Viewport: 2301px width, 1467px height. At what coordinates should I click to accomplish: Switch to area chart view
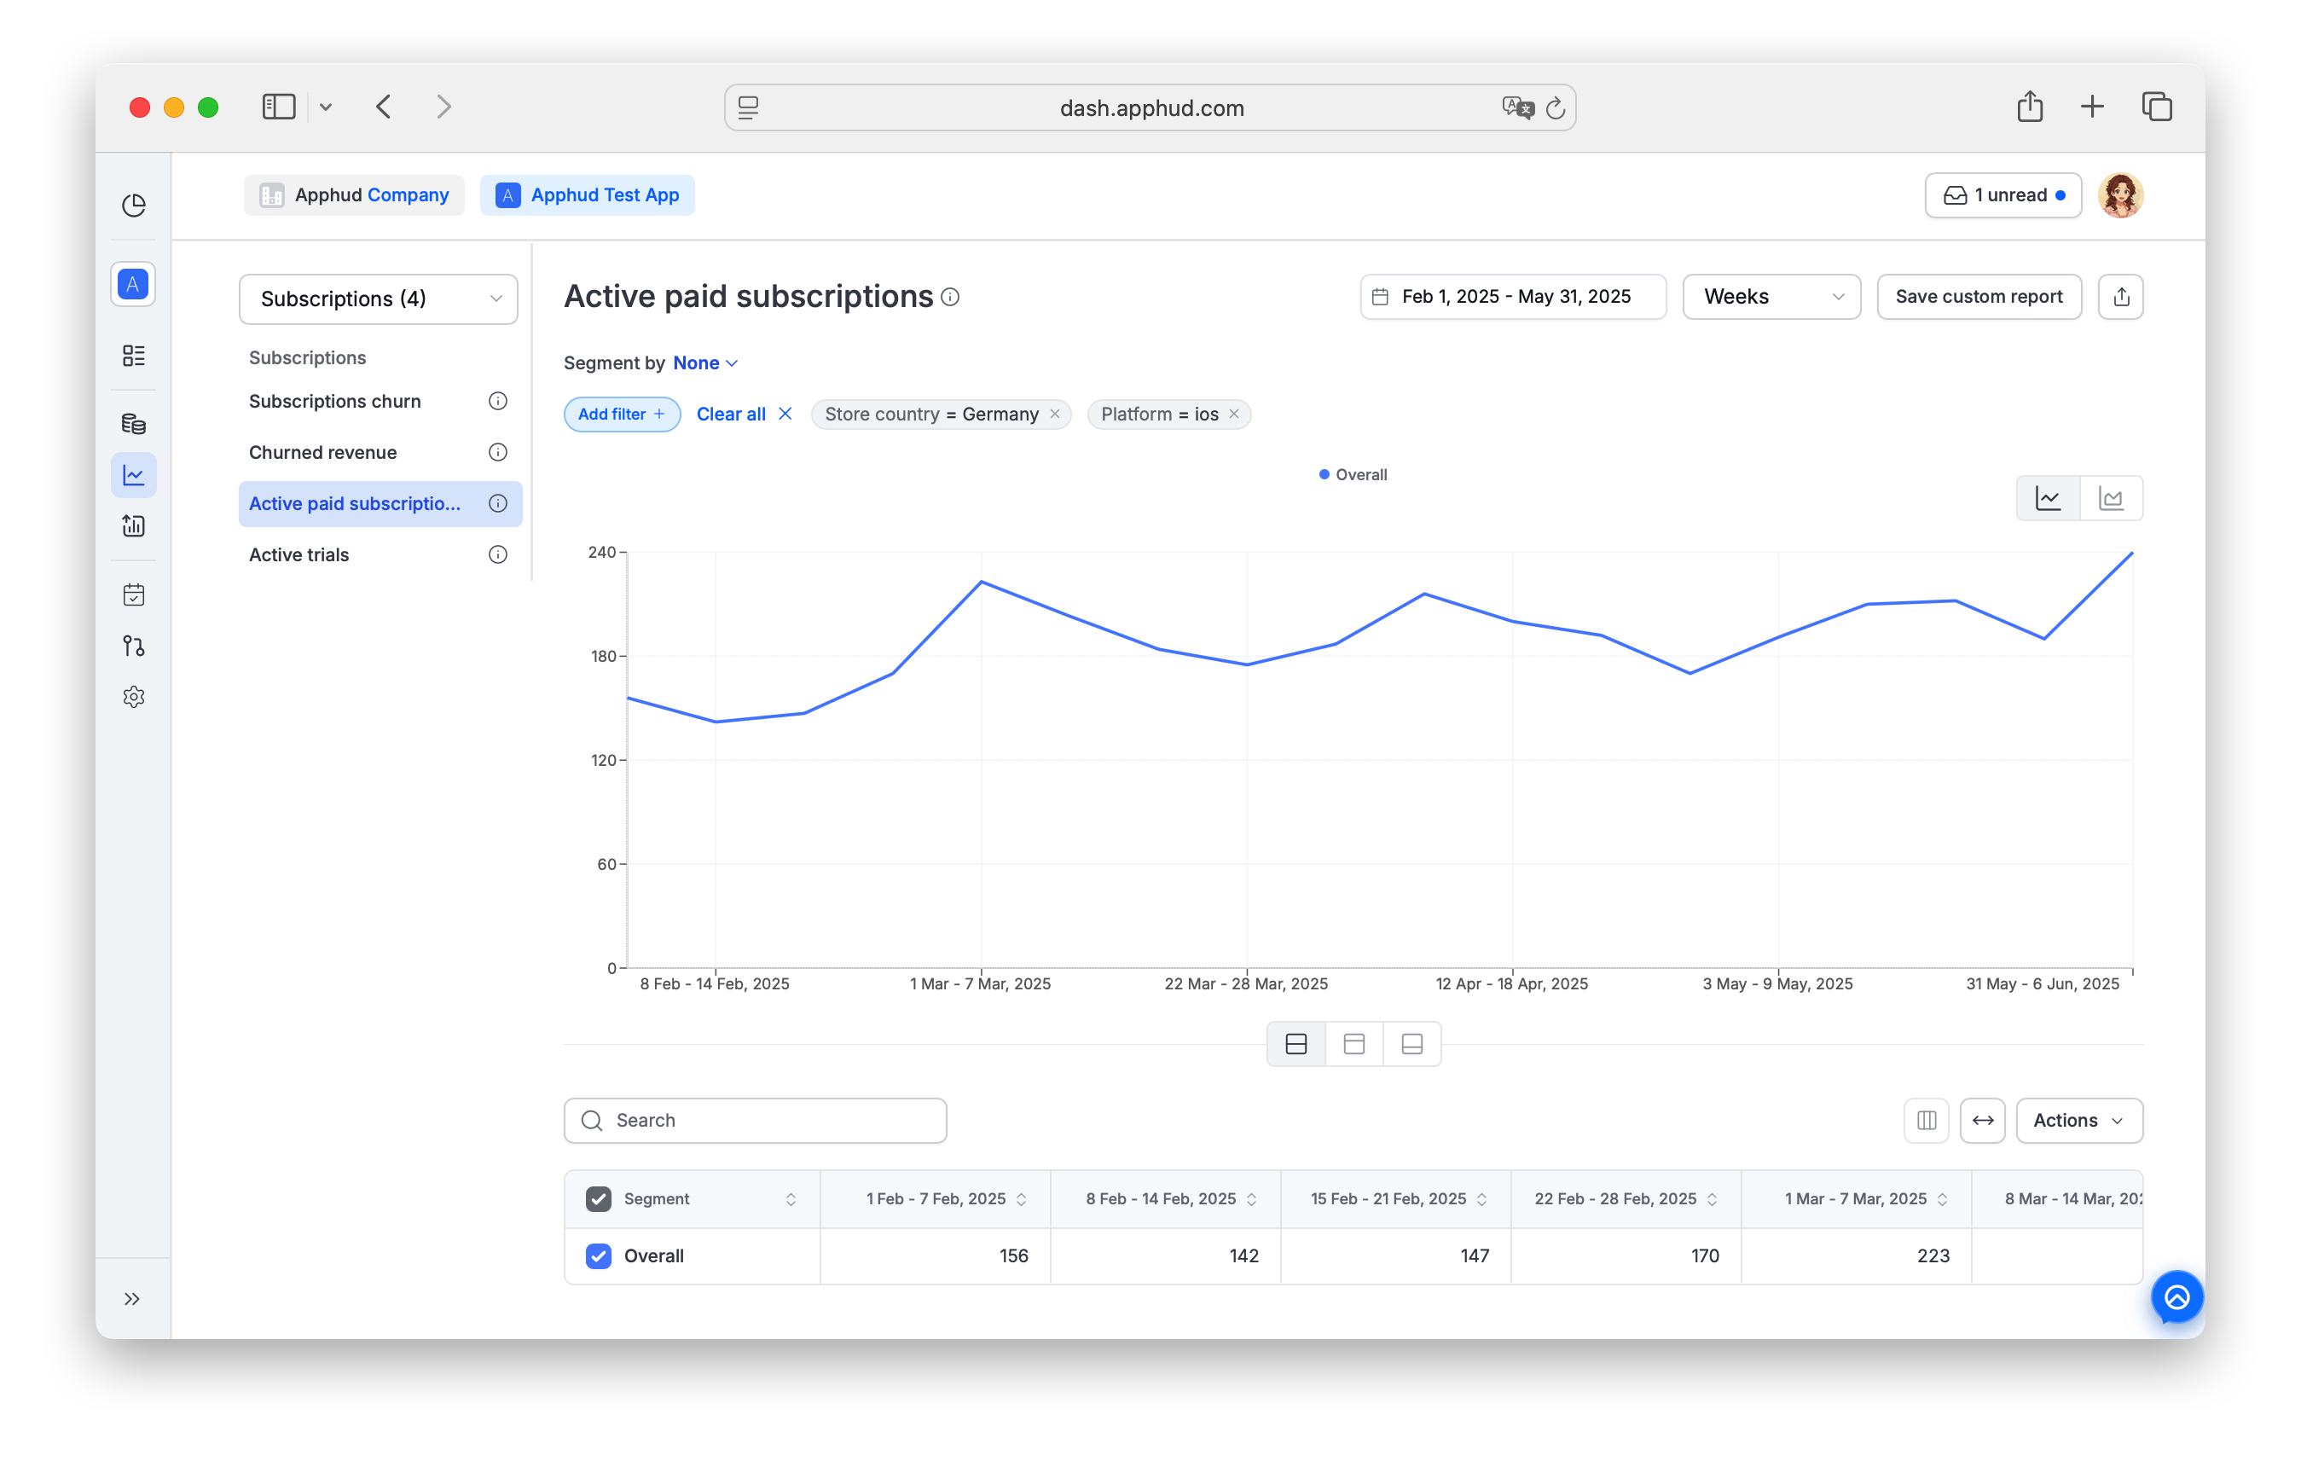point(2111,498)
